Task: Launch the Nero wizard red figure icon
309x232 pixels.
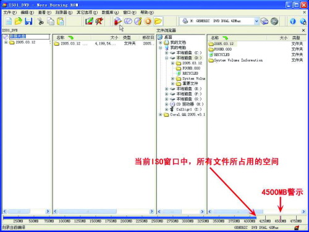Action: point(99,21)
